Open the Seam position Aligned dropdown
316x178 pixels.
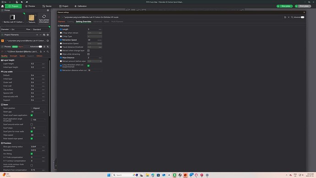tap(38, 108)
